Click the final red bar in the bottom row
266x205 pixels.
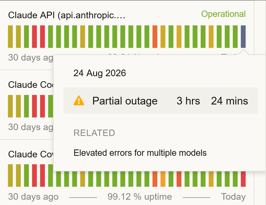click(243, 179)
